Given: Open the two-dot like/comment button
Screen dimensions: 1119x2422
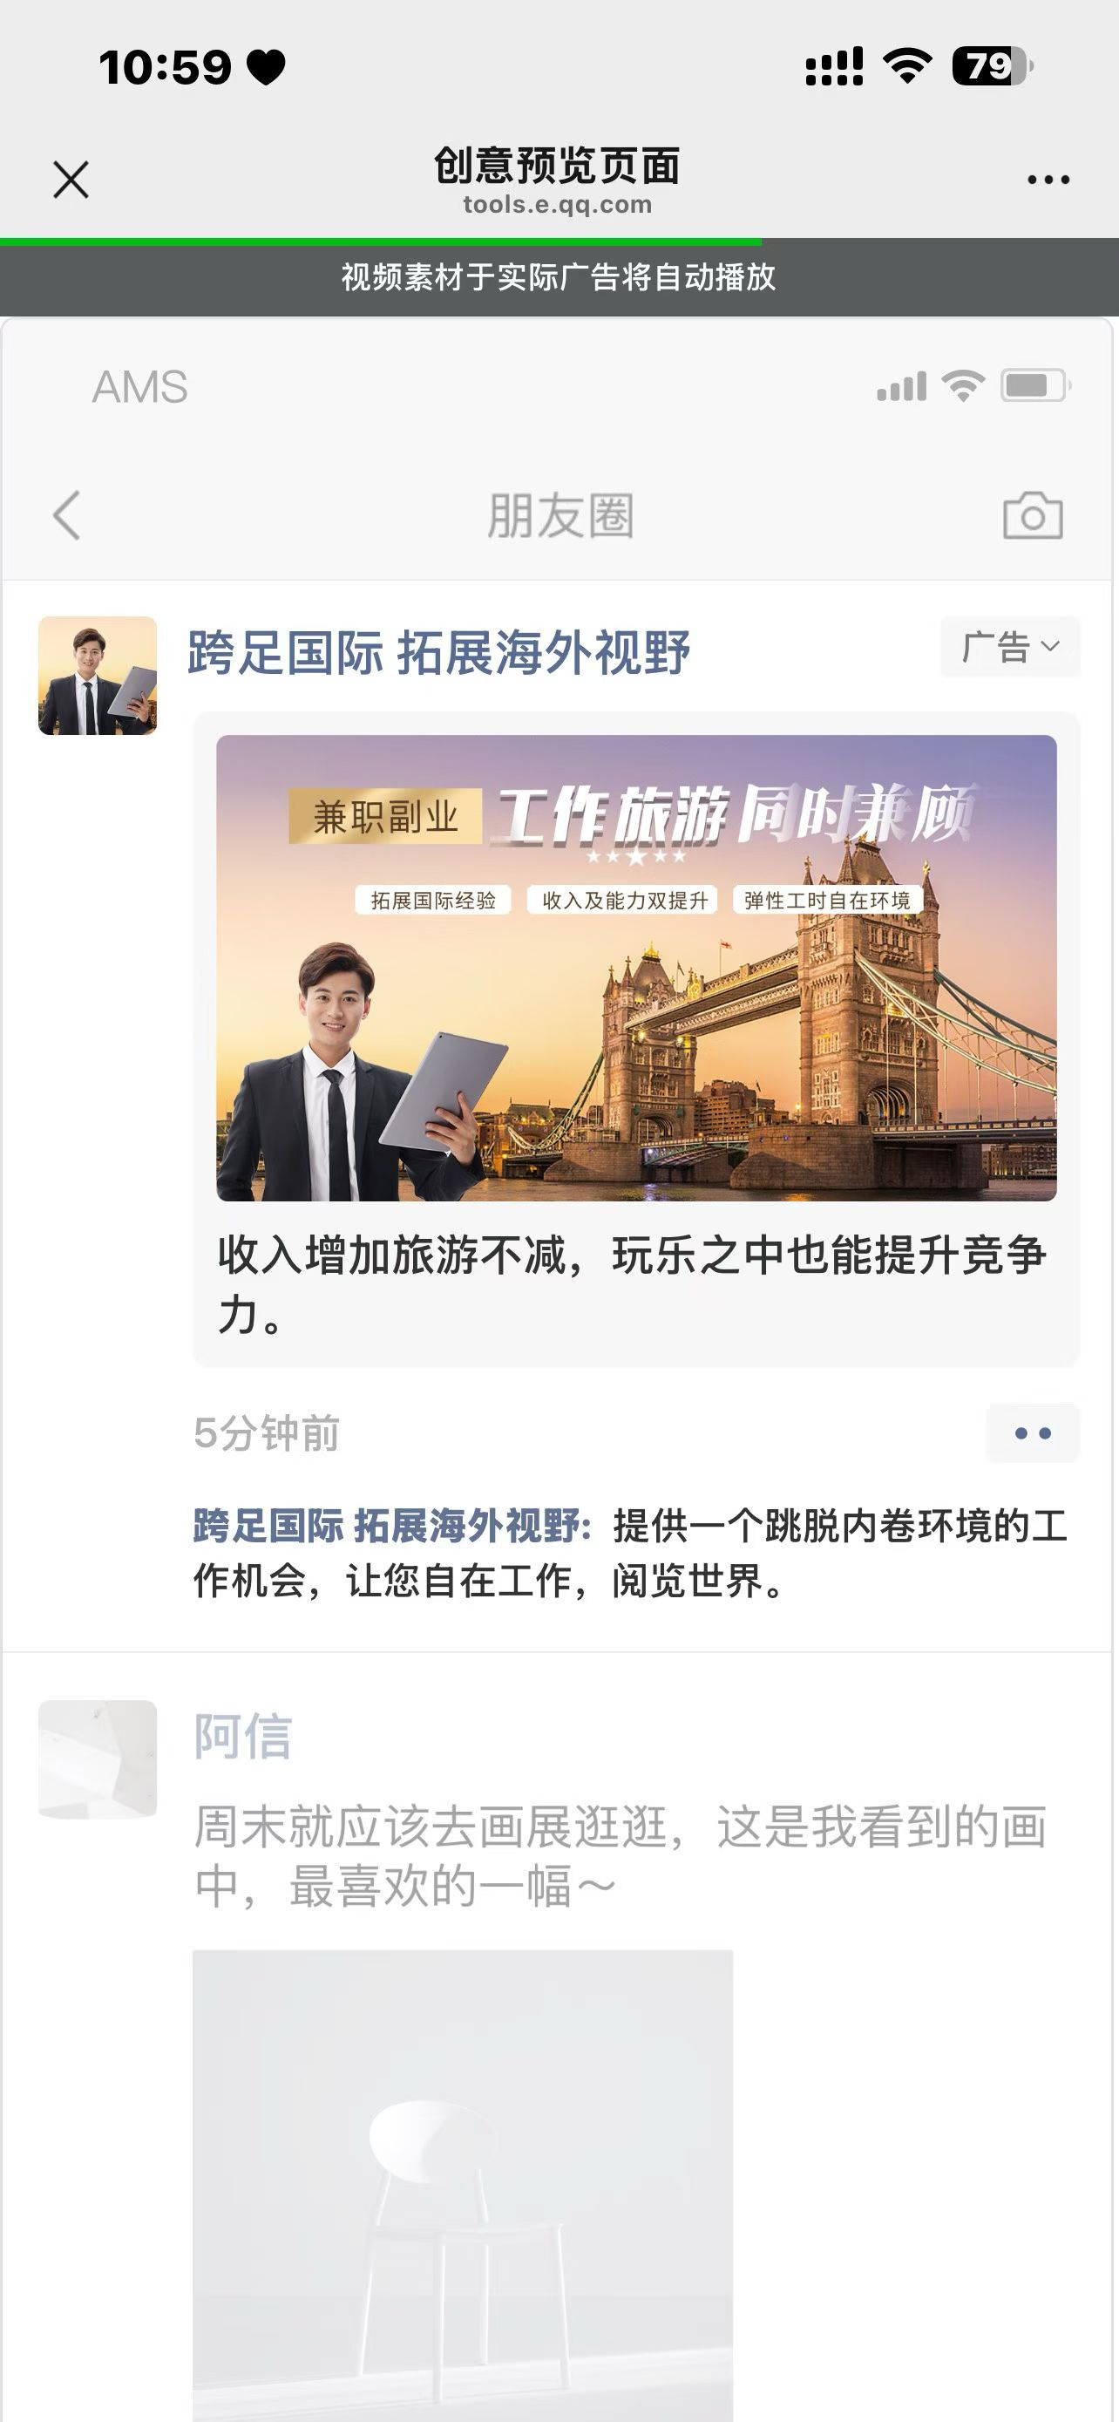Looking at the screenshot, I should (1032, 1433).
